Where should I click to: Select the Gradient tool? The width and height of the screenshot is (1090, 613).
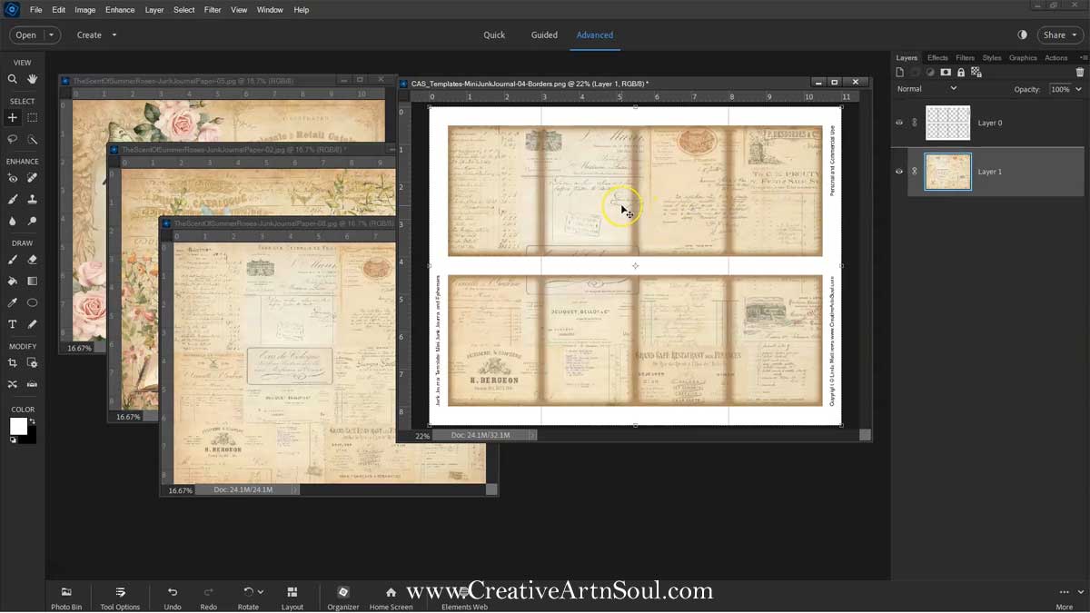click(x=33, y=281)
